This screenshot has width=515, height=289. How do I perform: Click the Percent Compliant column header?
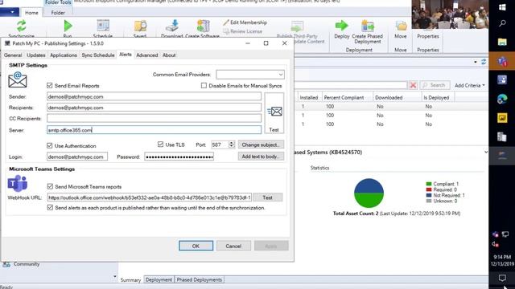347,97
